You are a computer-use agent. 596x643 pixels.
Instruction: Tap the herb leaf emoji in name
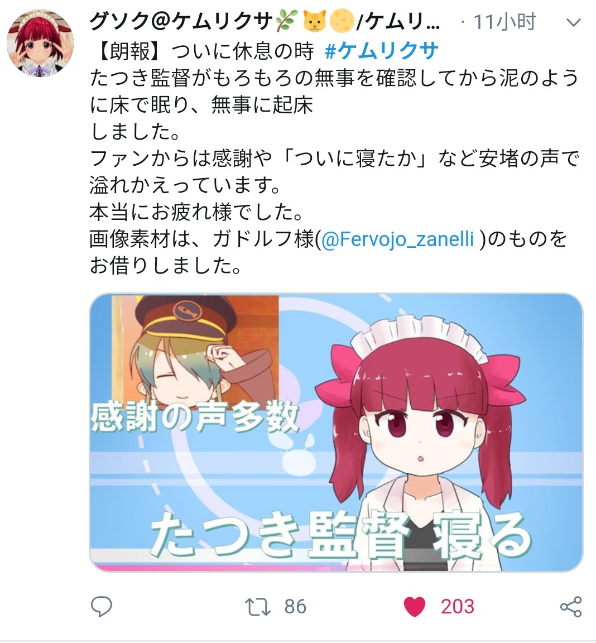click(x=287, y=21)
